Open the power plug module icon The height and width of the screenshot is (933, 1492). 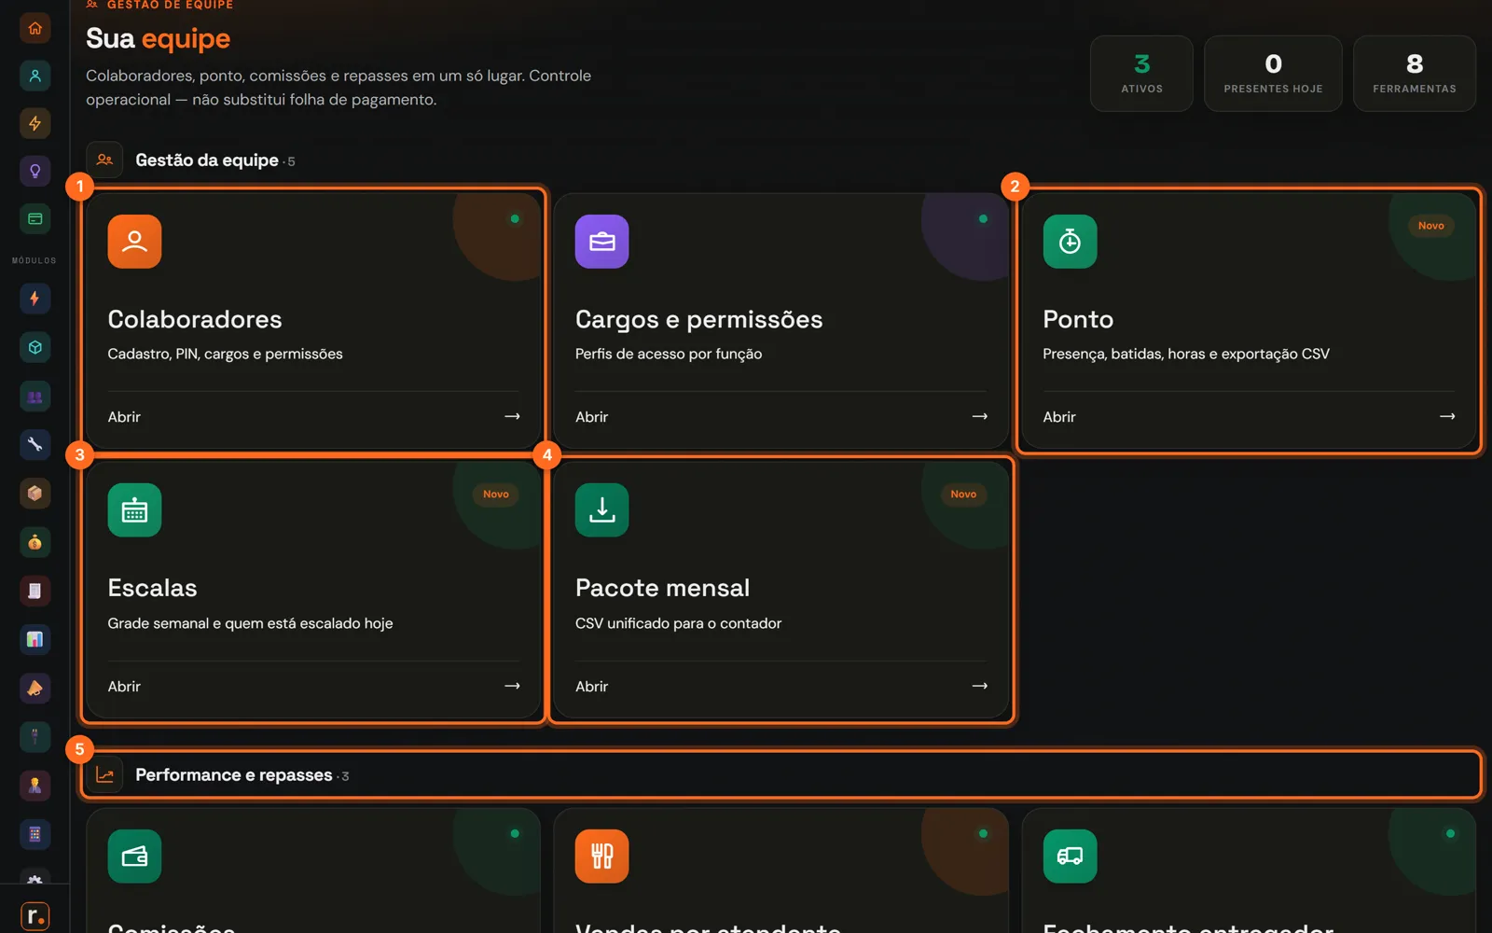(x=35, y=737)
